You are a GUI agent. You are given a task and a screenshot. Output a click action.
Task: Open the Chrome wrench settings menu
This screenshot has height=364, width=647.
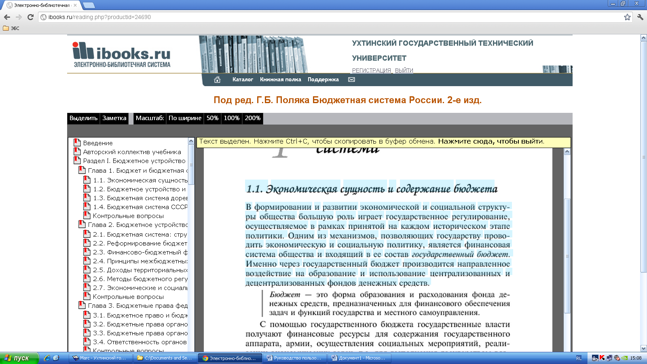pos(640,17)
